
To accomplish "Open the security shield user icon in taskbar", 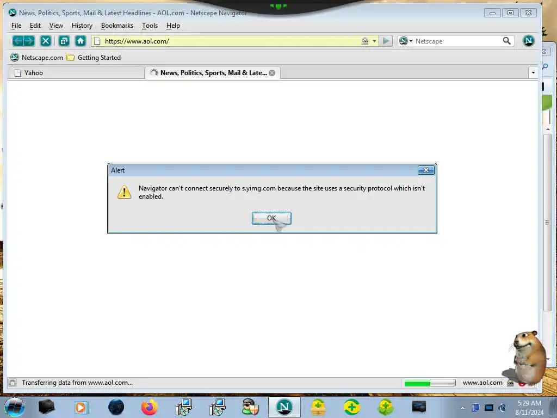I will click(x=250, y=407).
